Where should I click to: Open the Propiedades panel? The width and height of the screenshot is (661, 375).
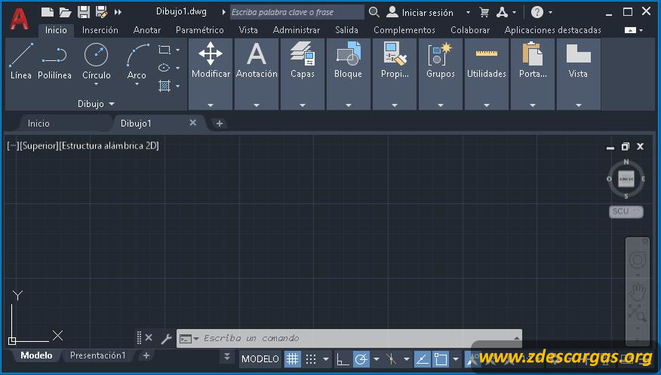[395, 74]
